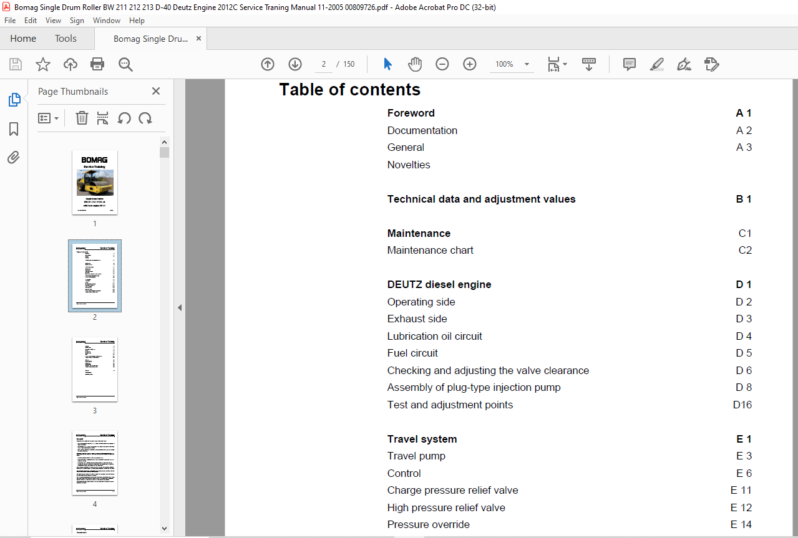The image size is (798, 538).
Task: Open the Attachments paperclip panel
Action: click(14, 157)
